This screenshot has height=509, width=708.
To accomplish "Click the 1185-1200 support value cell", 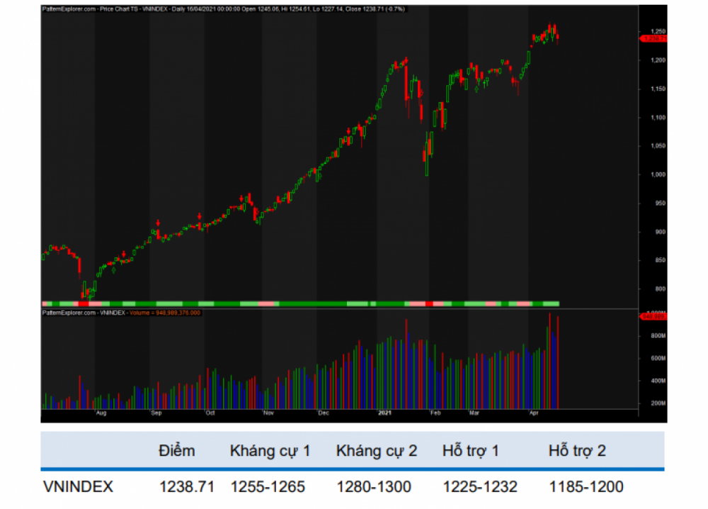I will click(x=586, y=487).
